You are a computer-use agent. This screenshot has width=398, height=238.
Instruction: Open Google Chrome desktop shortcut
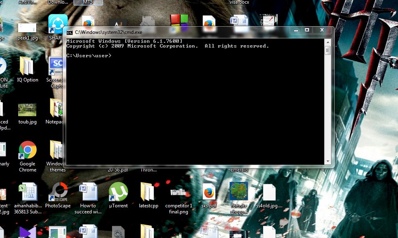click(x=28, y=156)
